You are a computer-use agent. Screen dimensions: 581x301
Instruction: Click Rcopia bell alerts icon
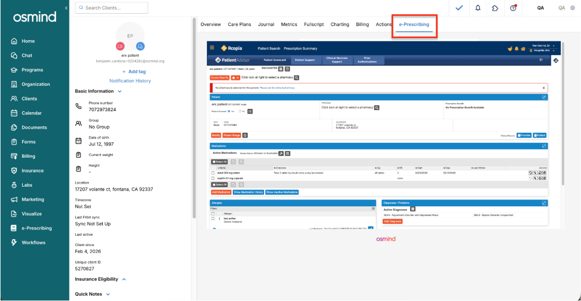(516, 49)
